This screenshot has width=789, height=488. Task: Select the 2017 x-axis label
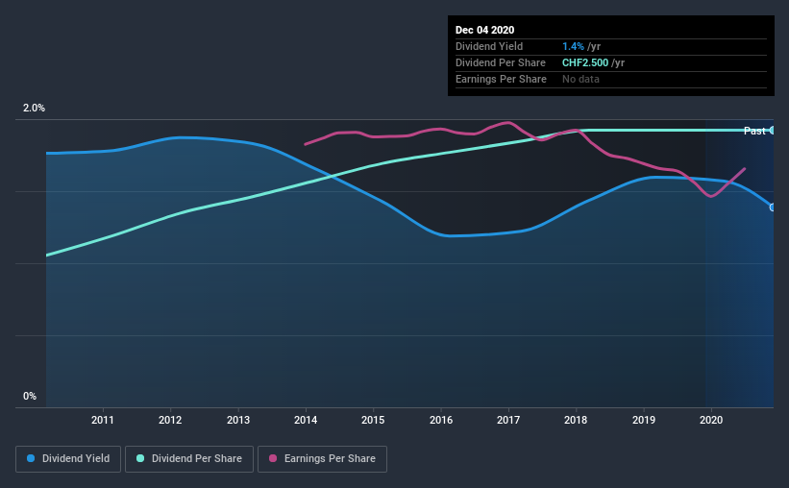click(508, 420)
